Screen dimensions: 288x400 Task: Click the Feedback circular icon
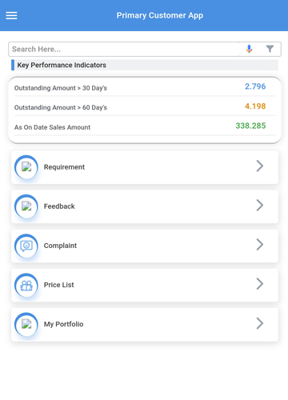point(26,206)
